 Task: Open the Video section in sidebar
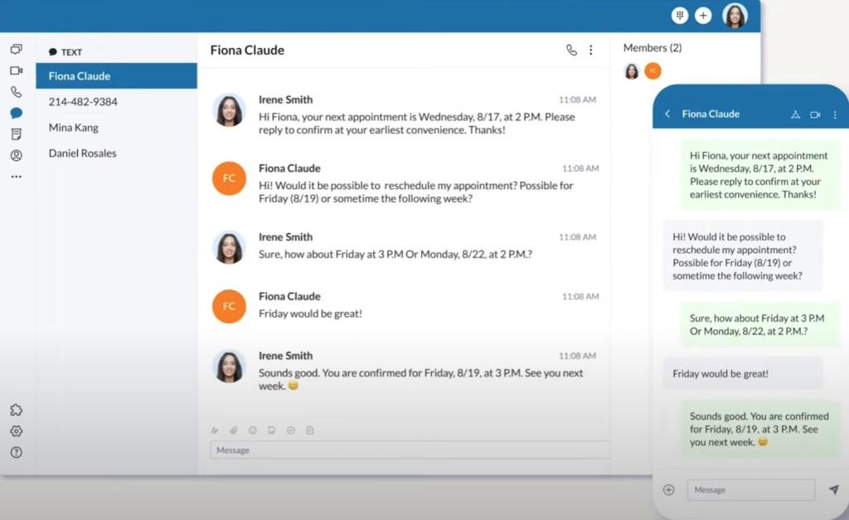click(17, 70)
